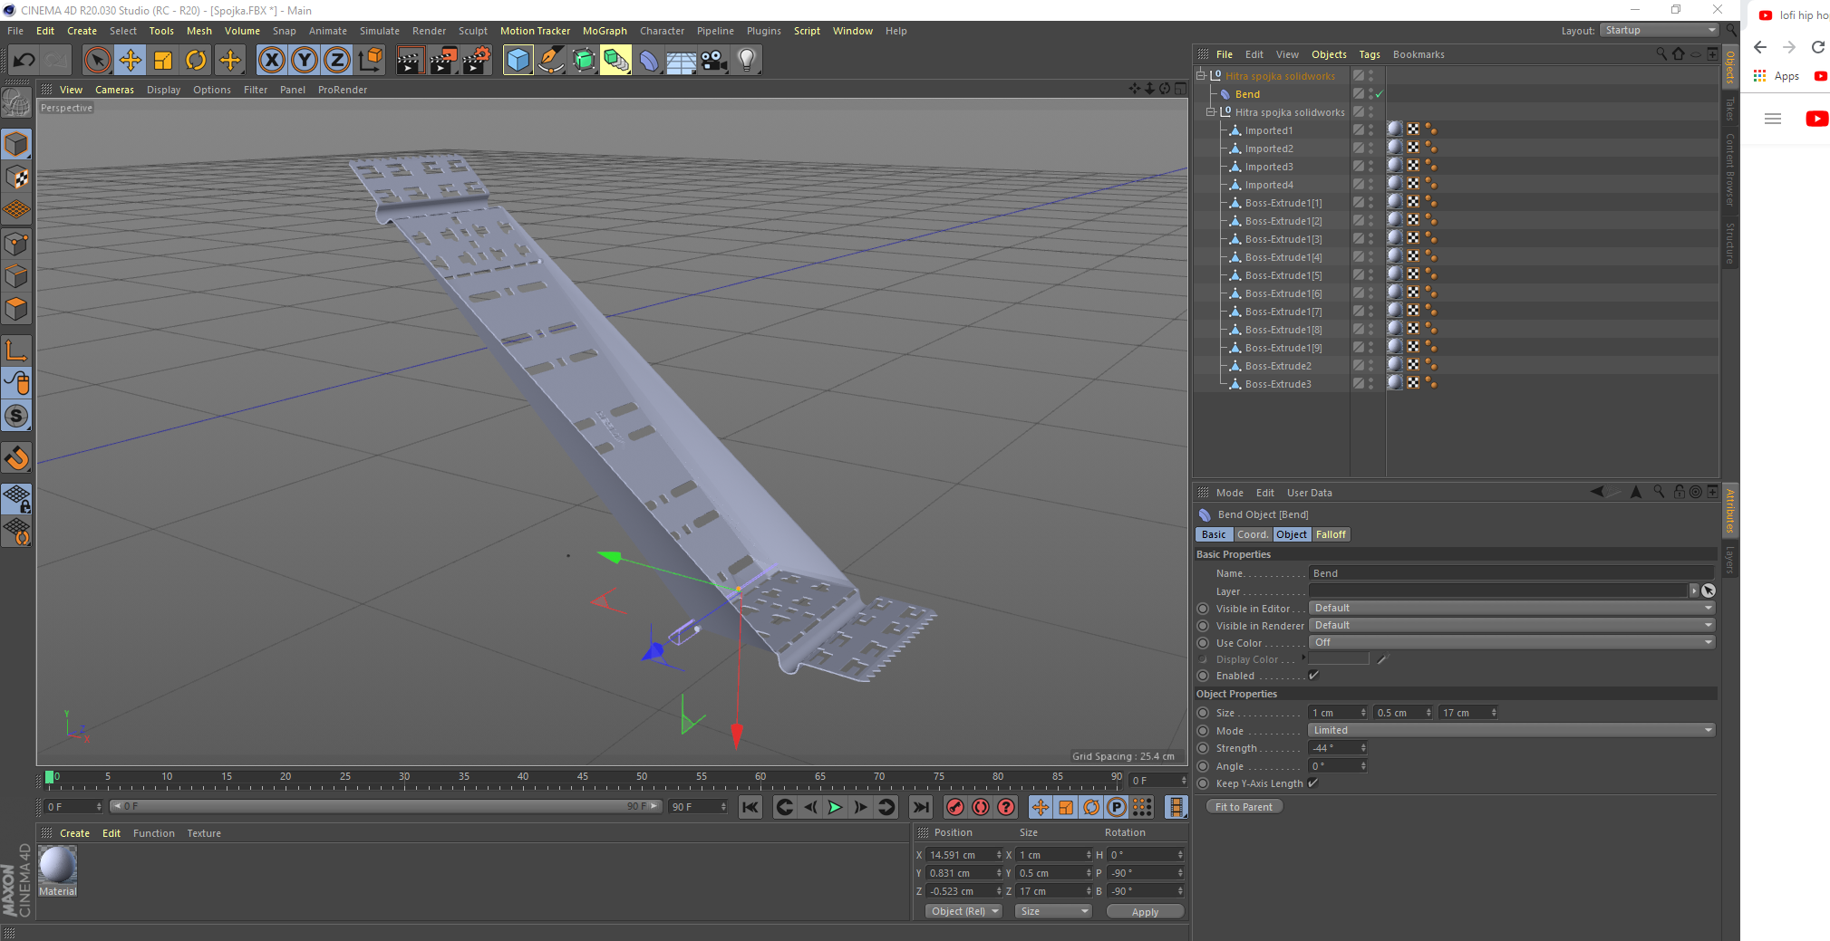1830x941 pixels.
Task: Uncheck Keep Y-Axis Length
Action: (x=1312, y=783)
